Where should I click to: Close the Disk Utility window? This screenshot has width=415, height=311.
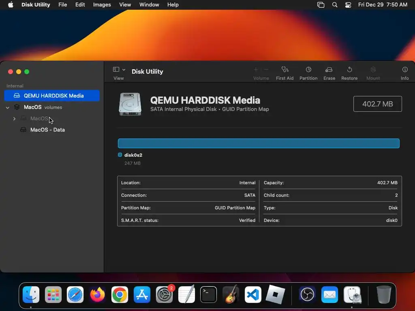(x=11, y=72)
